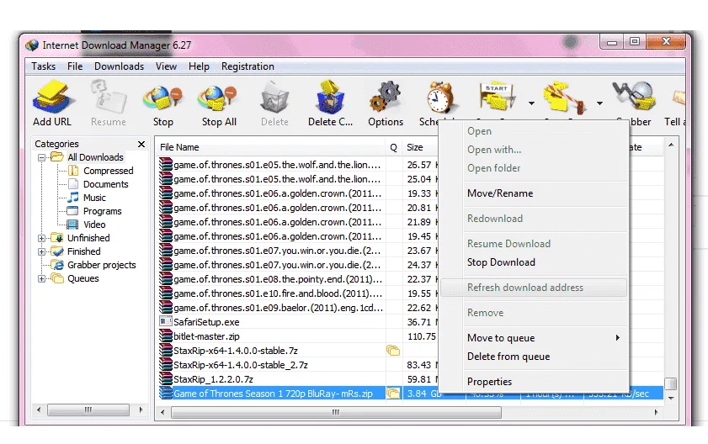
Task: Select the SafariSetup.exe file name
Action: [x=206, y=322]
